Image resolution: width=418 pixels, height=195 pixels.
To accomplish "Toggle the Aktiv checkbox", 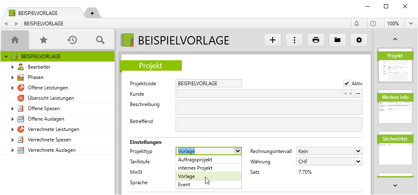I will click(347, 83).
